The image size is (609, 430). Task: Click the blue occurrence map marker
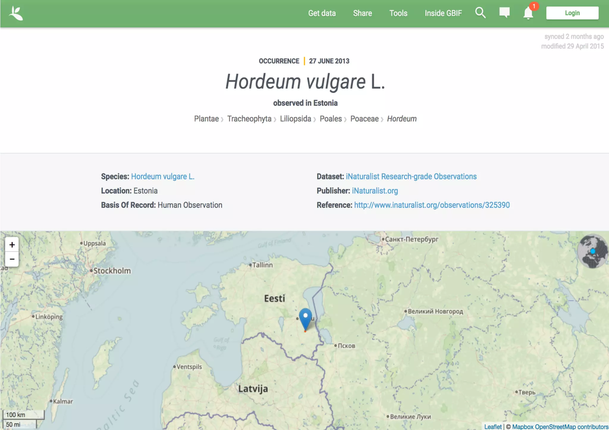305,318
